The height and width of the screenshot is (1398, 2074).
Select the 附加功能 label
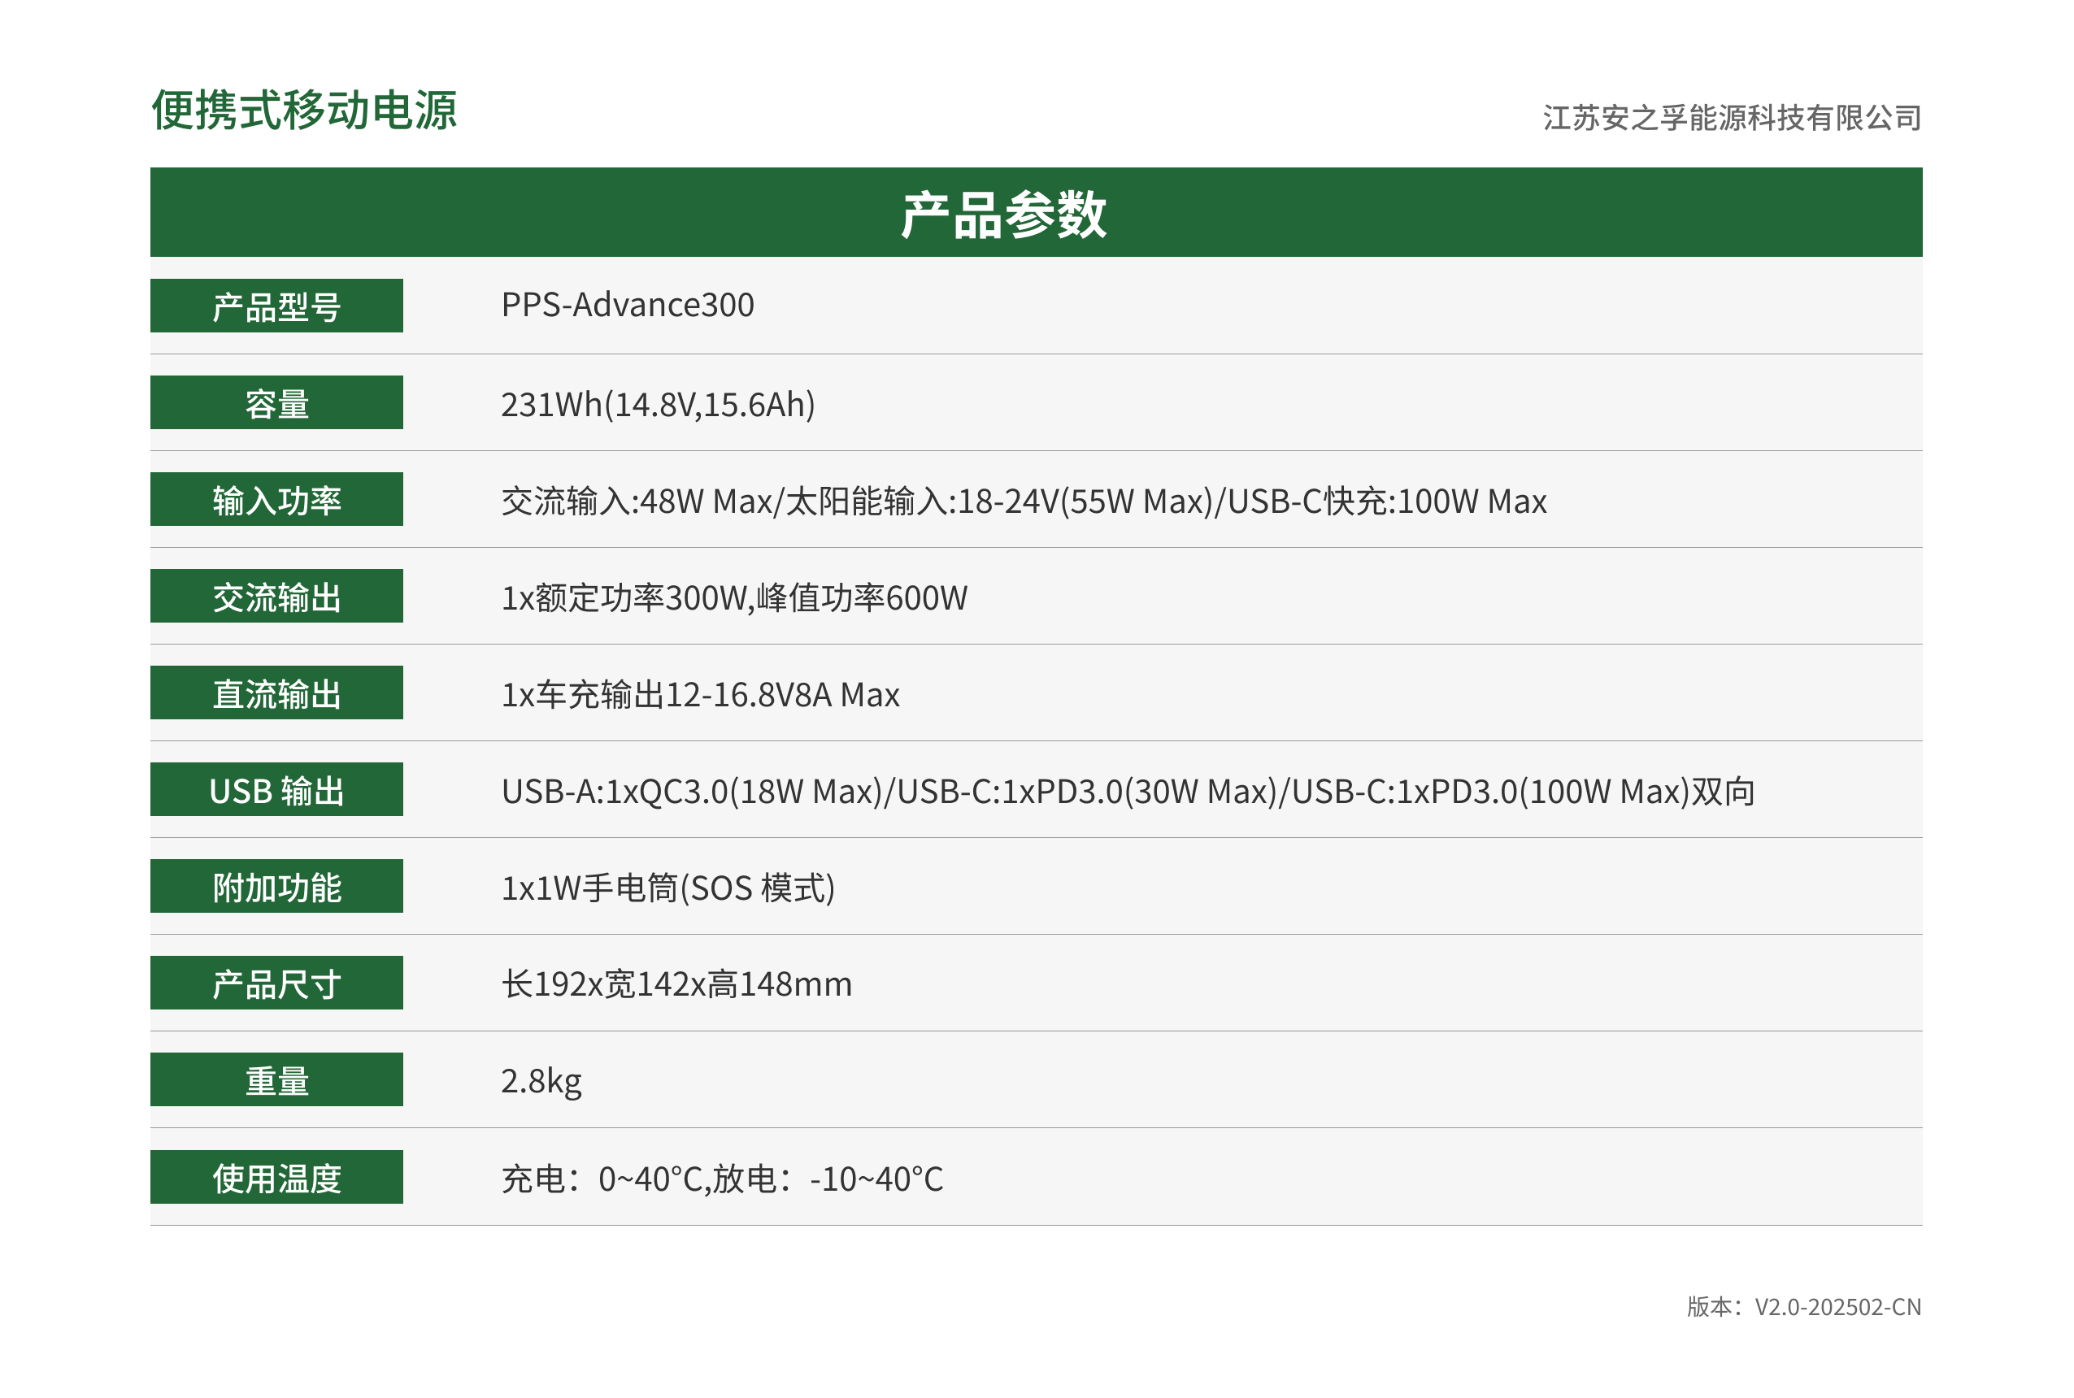276,886
